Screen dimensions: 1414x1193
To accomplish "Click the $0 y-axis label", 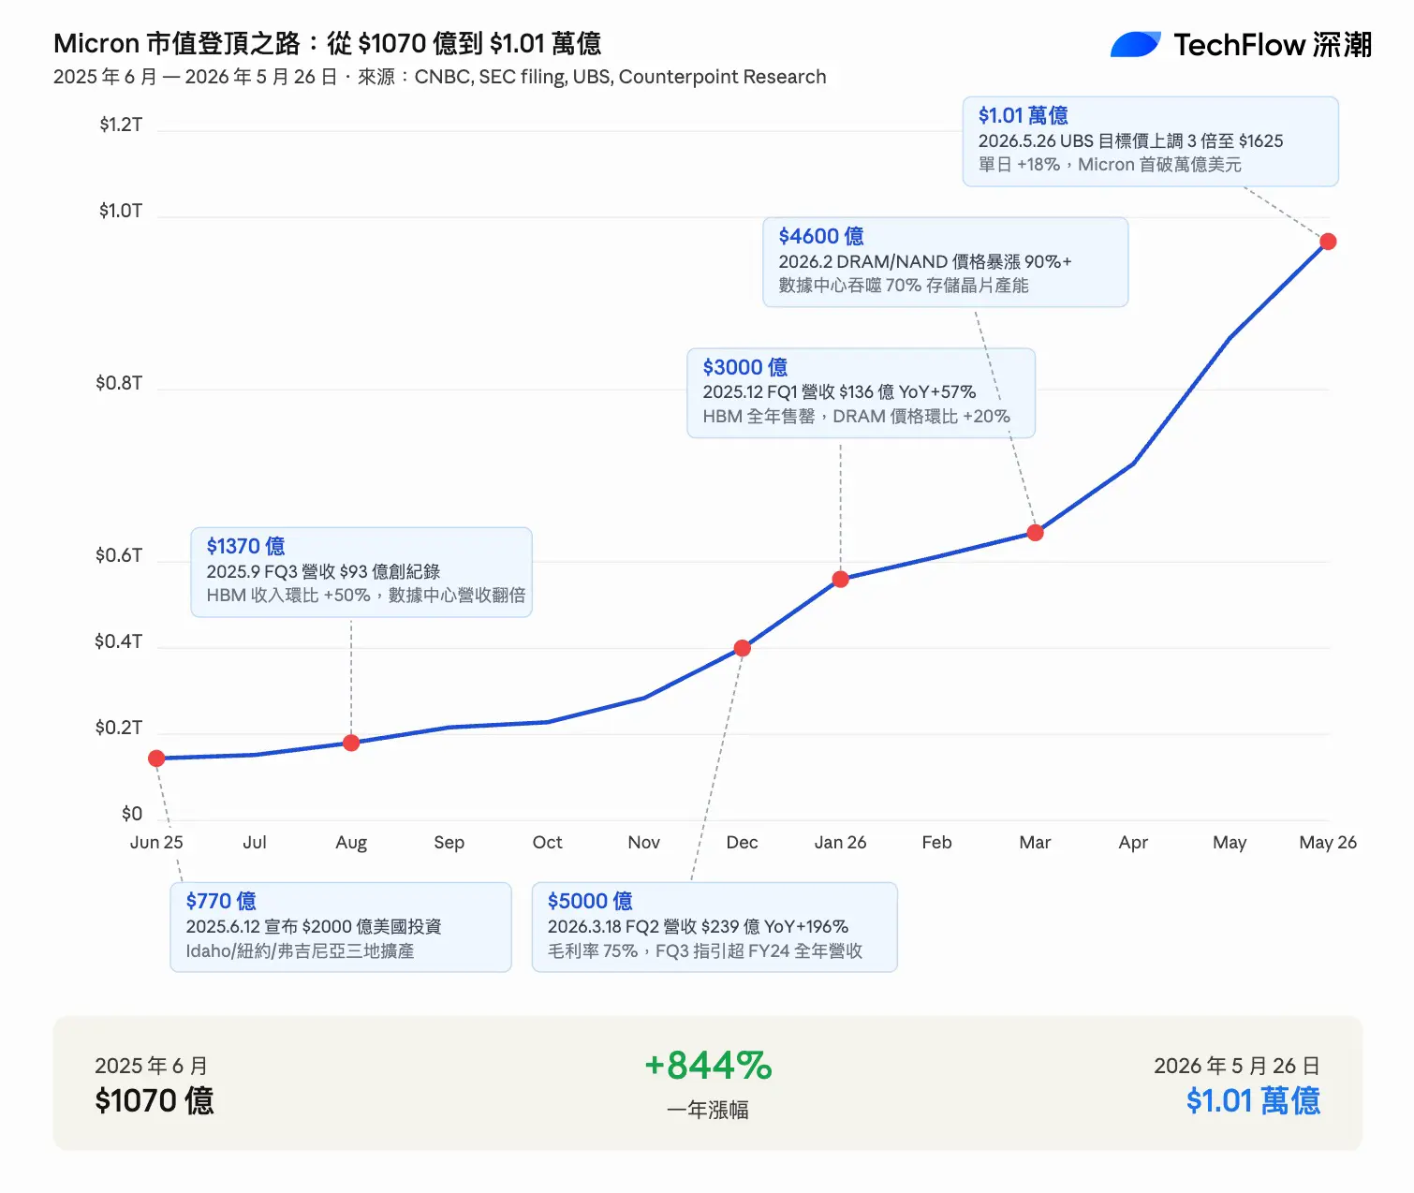I will [132, 814].
